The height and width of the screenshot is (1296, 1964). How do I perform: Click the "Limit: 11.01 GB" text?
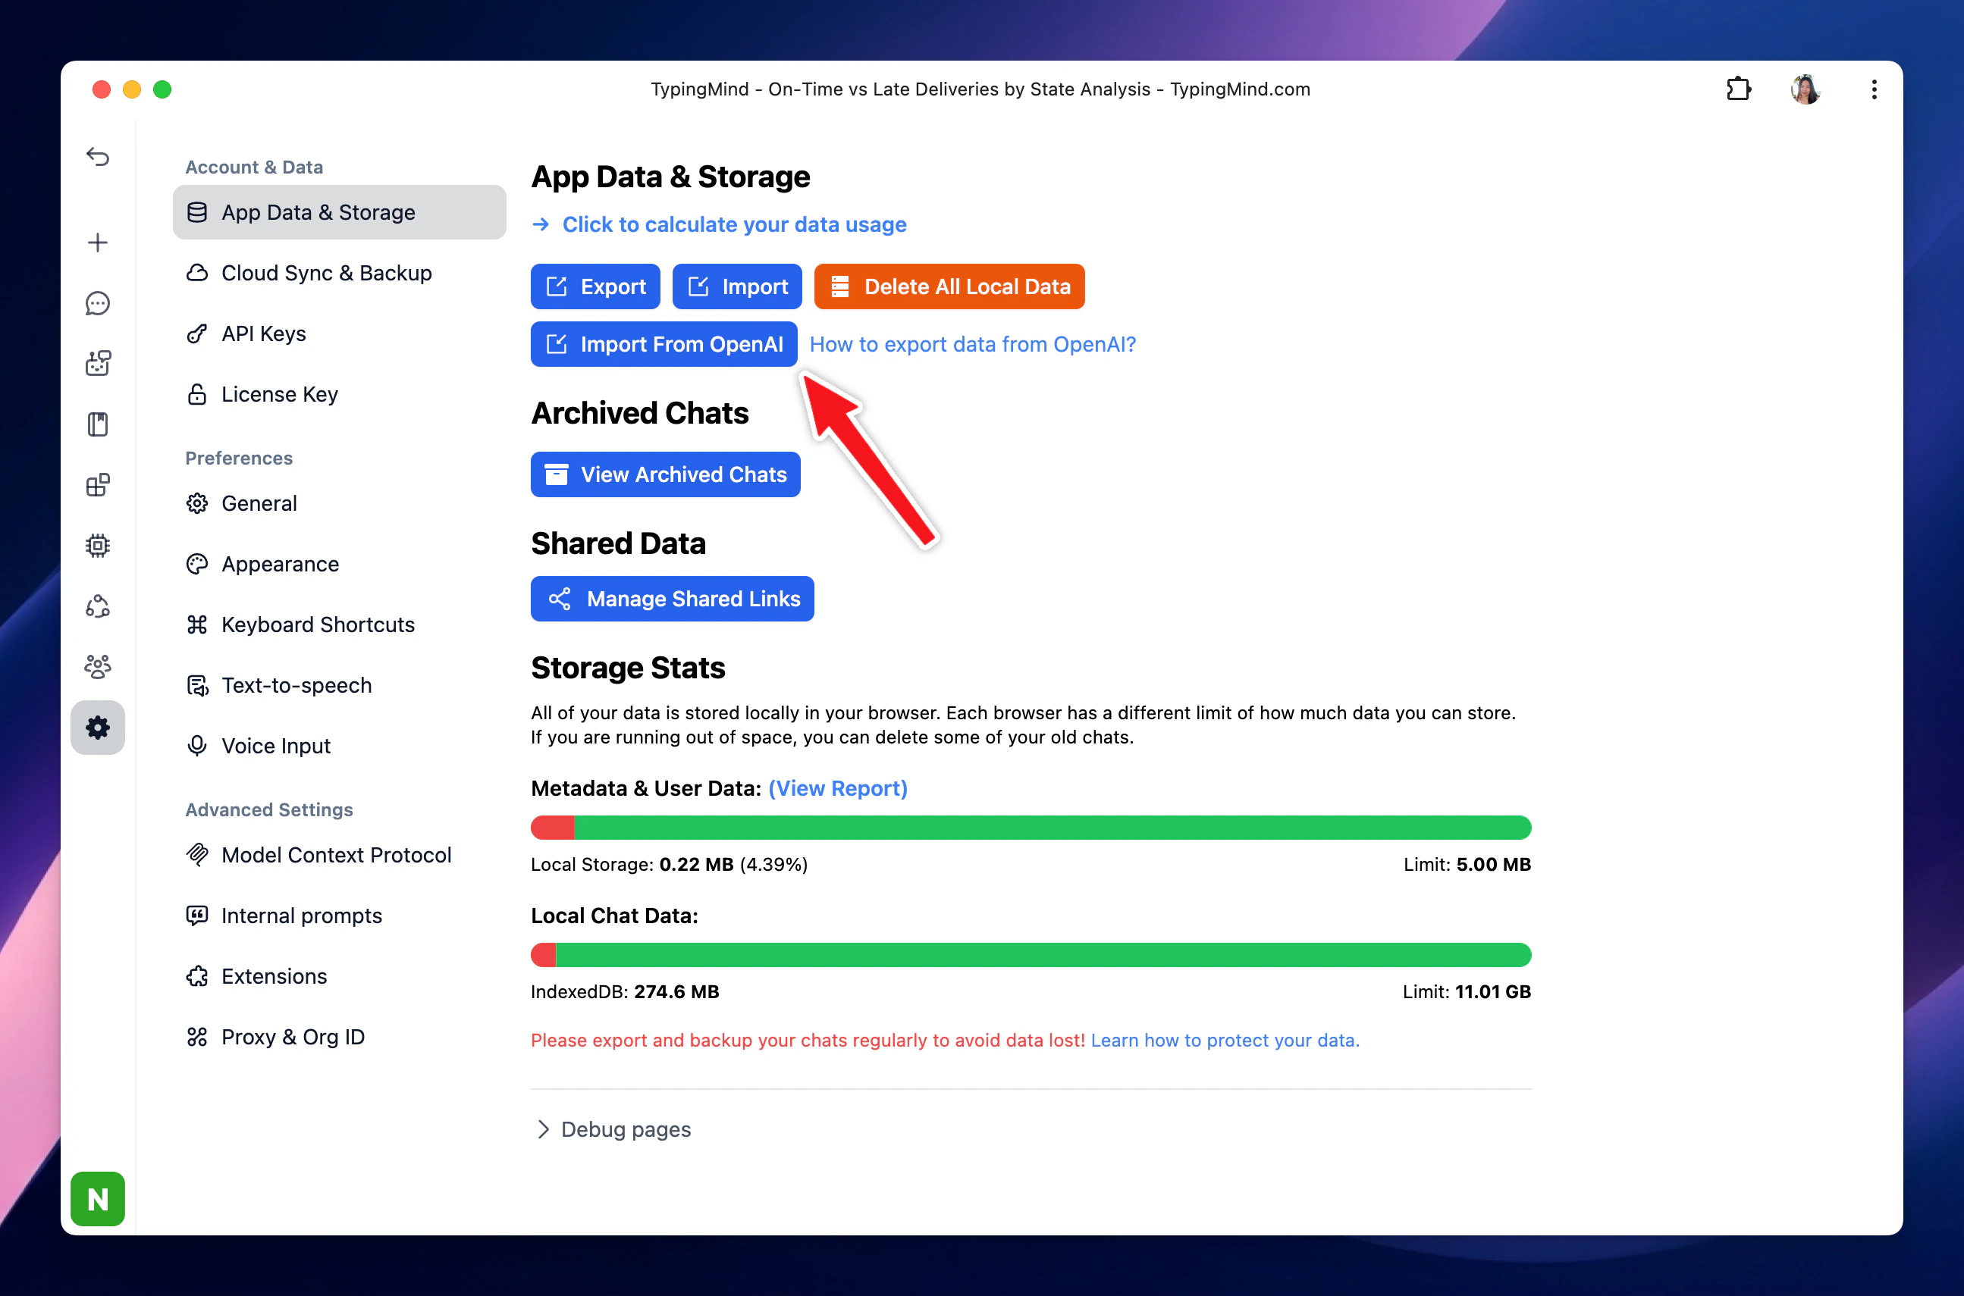click(1467, 992)
